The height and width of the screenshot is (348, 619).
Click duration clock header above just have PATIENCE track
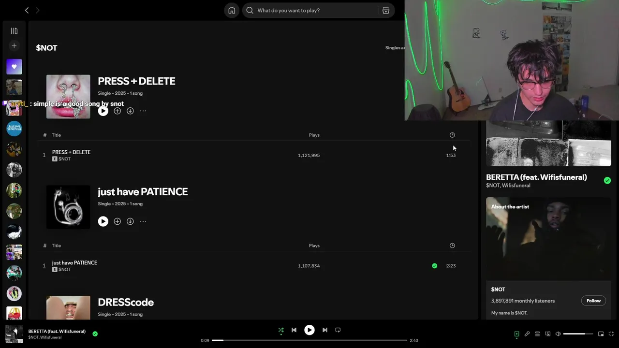point(452,246)
